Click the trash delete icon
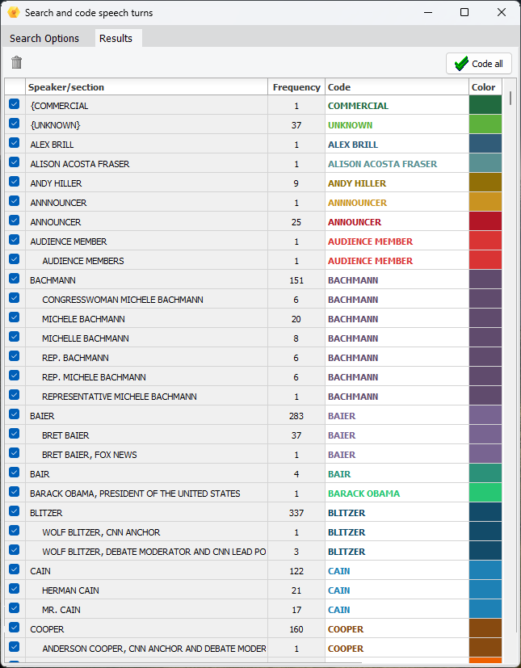 pos(16,63)
